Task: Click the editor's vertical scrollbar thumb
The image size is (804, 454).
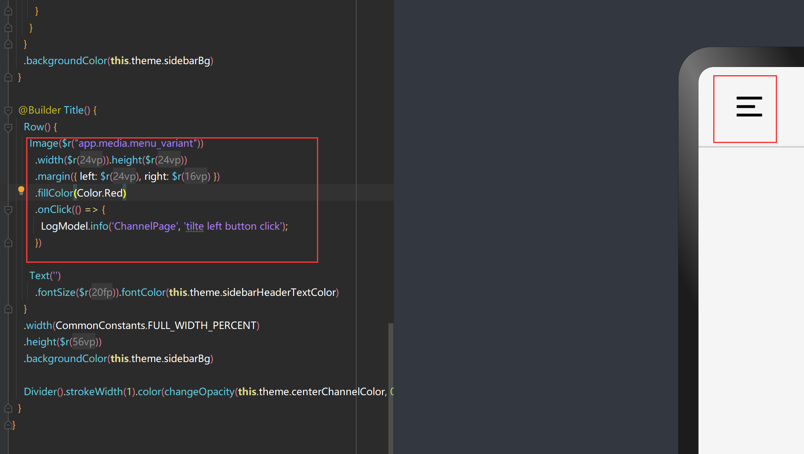Action: click(391, 388)
